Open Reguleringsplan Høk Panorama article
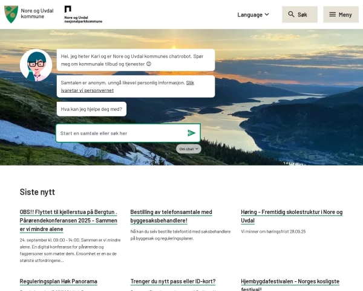This screenshot has width=363, height=291. click(x=58, y=281)
